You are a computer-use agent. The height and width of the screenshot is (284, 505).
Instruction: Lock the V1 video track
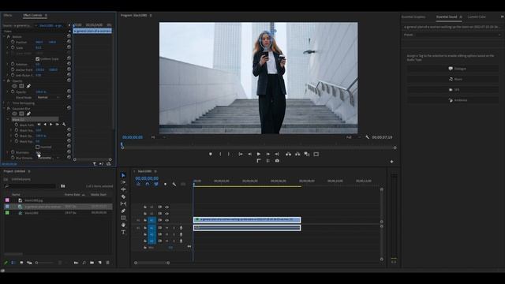[145, 221]
